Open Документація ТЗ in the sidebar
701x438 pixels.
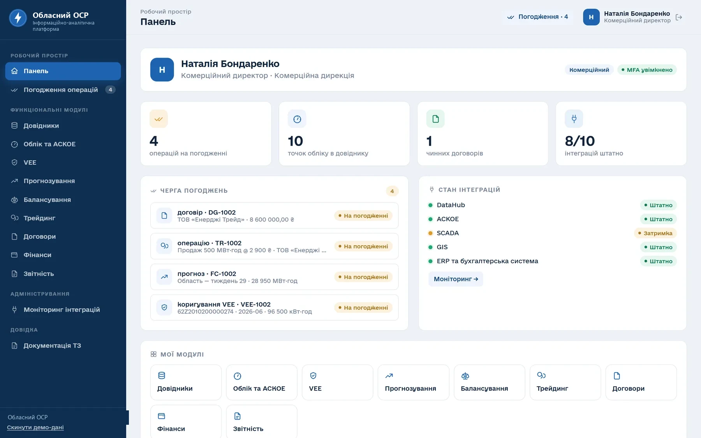tap(63, 346)
